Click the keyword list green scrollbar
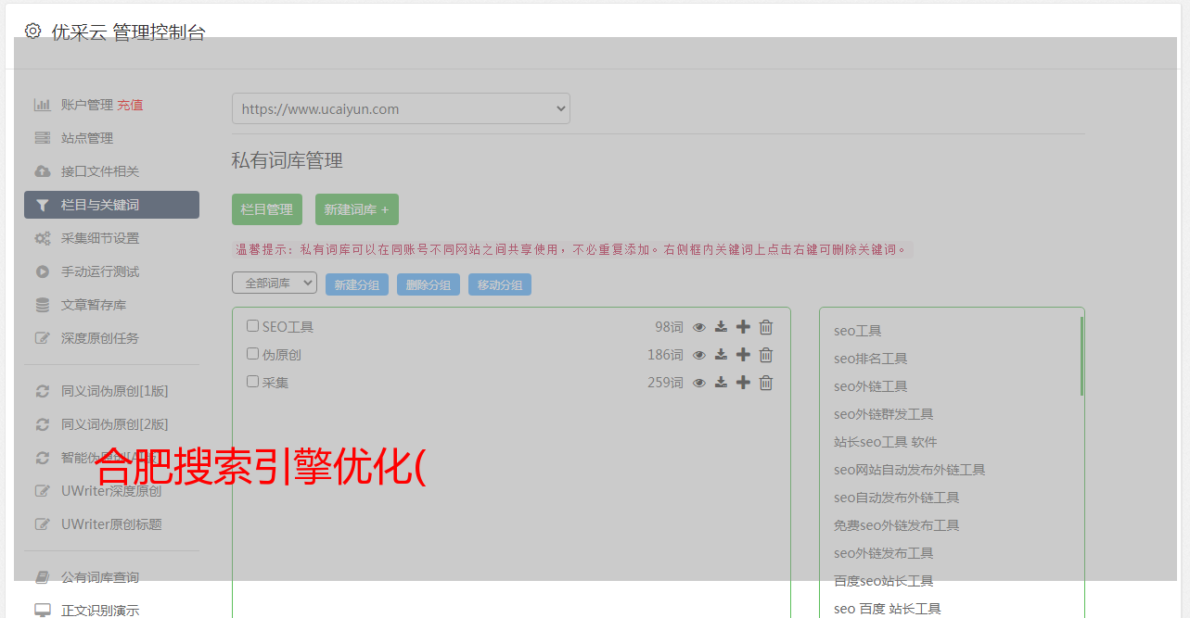This screenshot has height=618, width=1190. click(x=1081, y=357)
